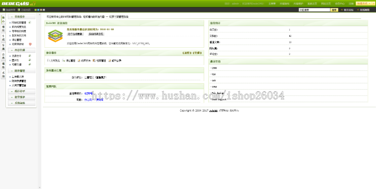Open 我发布的文档 in the sidebar
Screen dimensions: 376x189
tap(19, 36)
